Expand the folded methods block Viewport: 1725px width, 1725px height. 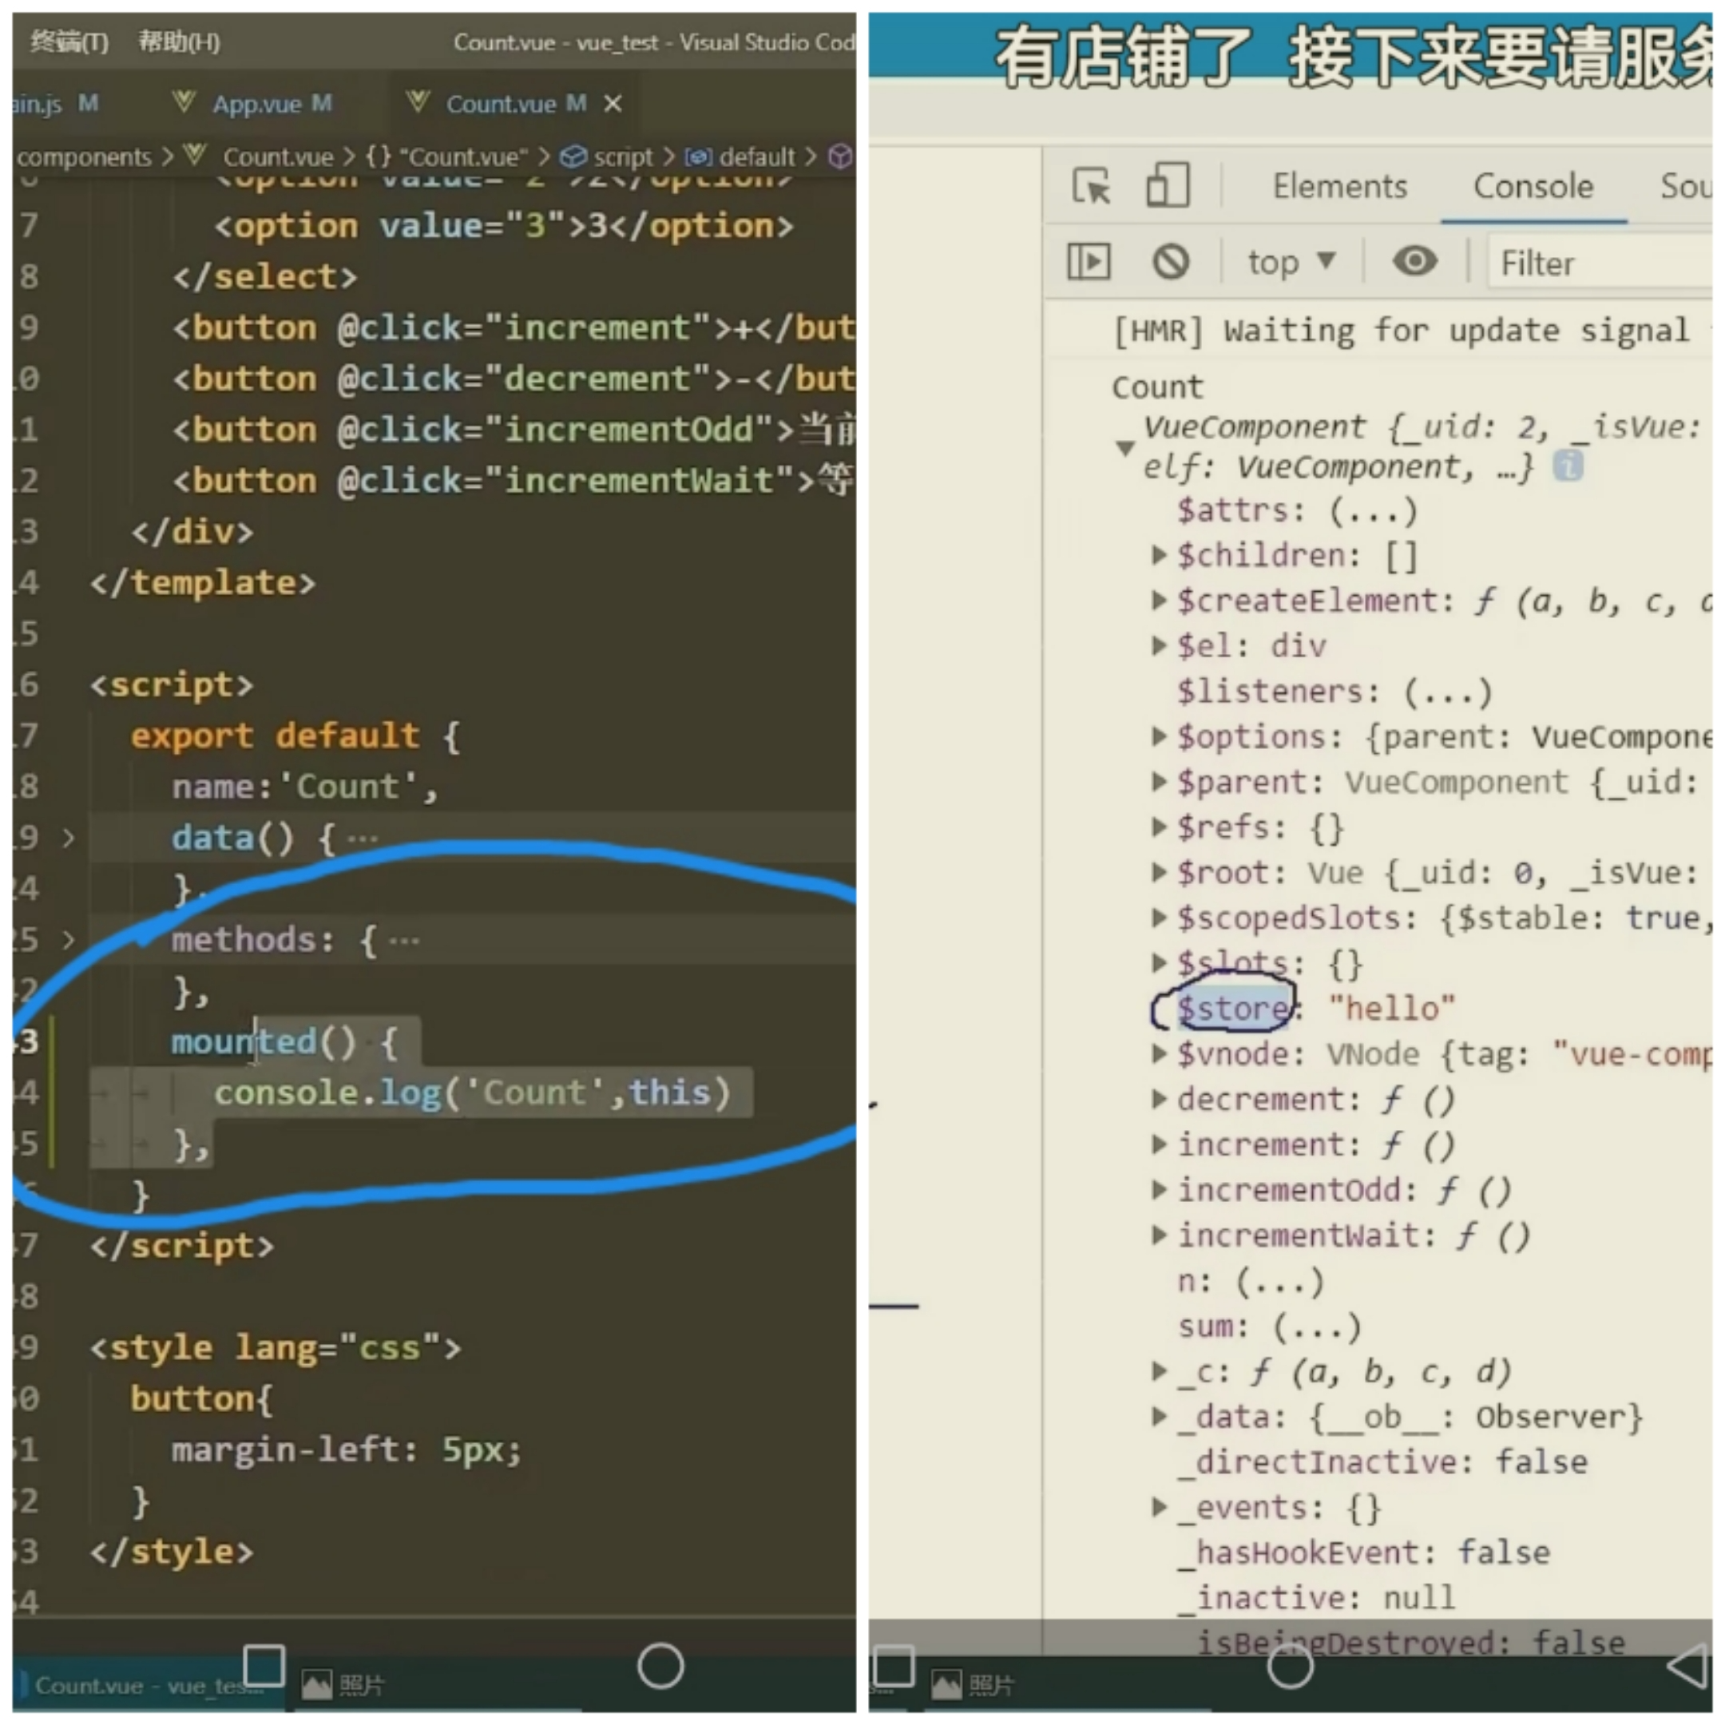pyautogui.click(x=69, y=939)
